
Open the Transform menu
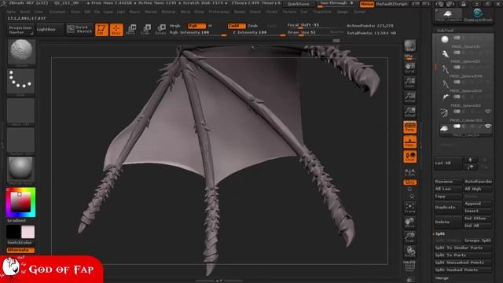tap(322, 12)
